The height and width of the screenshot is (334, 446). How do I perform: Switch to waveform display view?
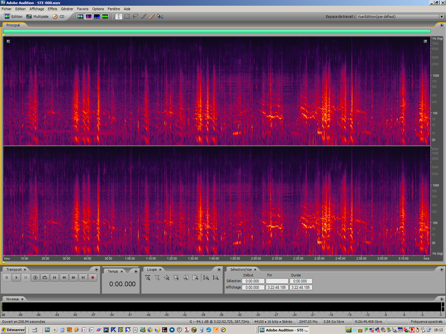[80, 16]
